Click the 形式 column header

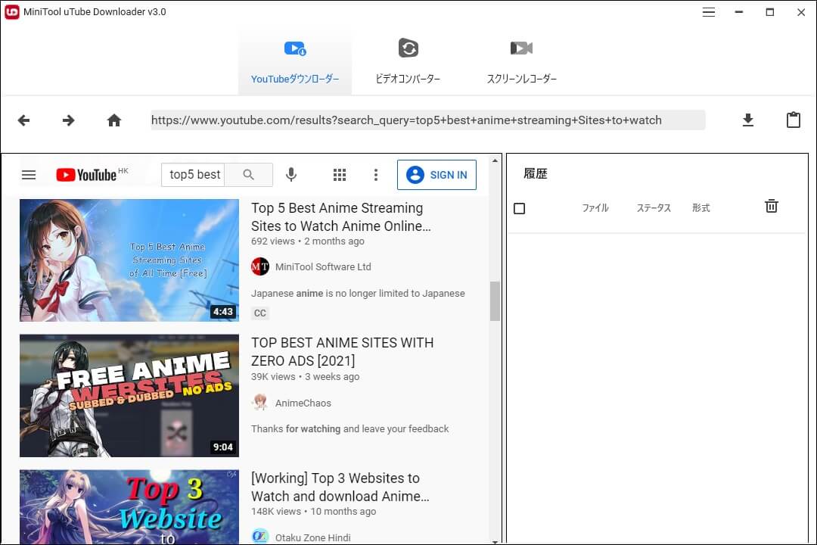tap(701, 208)
